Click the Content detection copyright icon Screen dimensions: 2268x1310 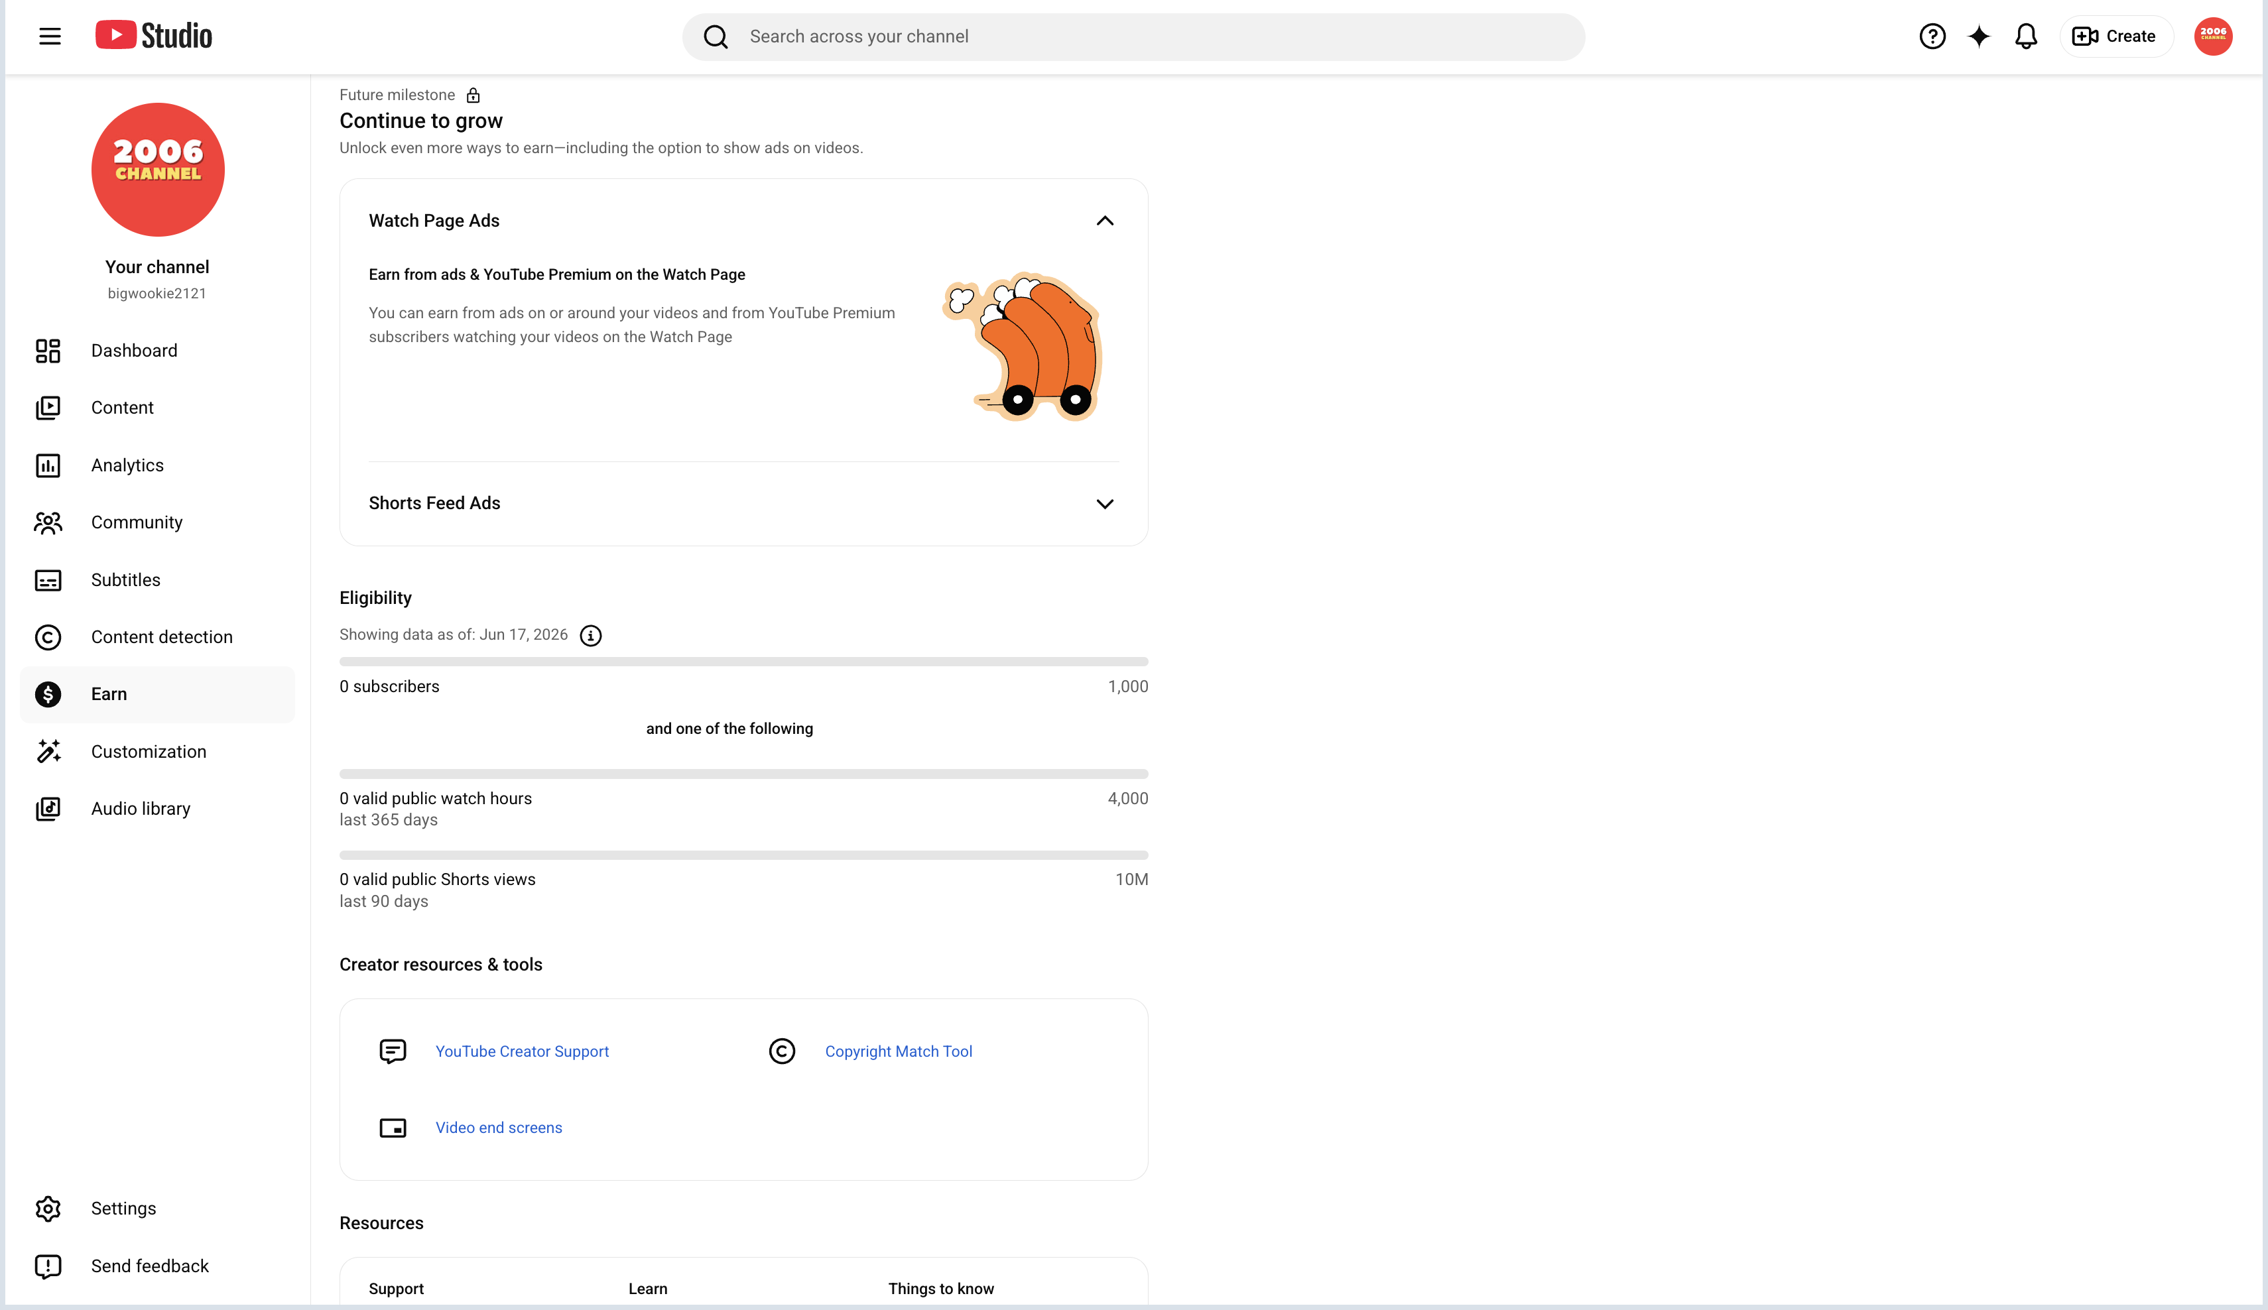coord(48,637)
